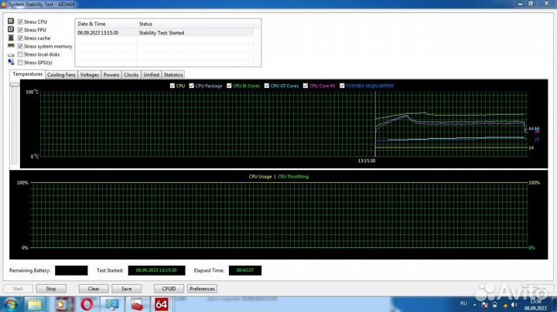The width and height of the screenshot is (557, 312).
Task: Click the Preferences button
Action: click(x=202, y=288)
